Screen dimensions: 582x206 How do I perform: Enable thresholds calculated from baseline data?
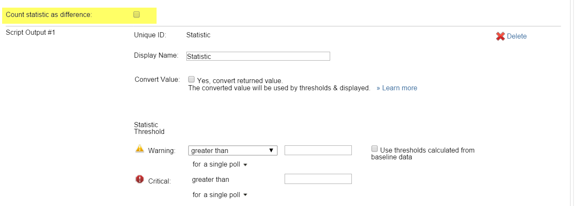pos(374,149)
